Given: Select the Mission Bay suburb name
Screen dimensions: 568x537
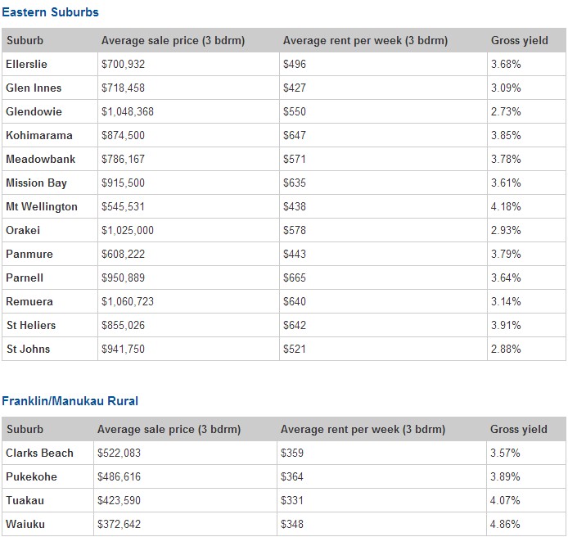Looking at the screenshot, I should (36, 183).
